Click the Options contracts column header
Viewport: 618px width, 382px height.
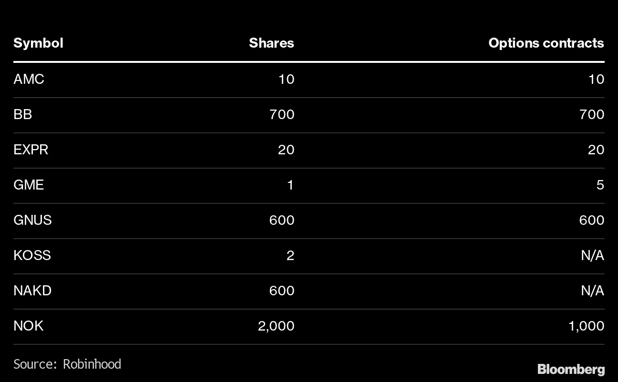click(x=546, y=43)
